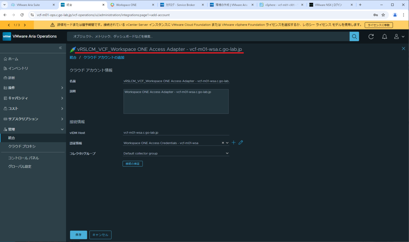This screenshot has height=242, width=409.
Task: Add new credential with plus icon
Action: click(x=233, y=142)
